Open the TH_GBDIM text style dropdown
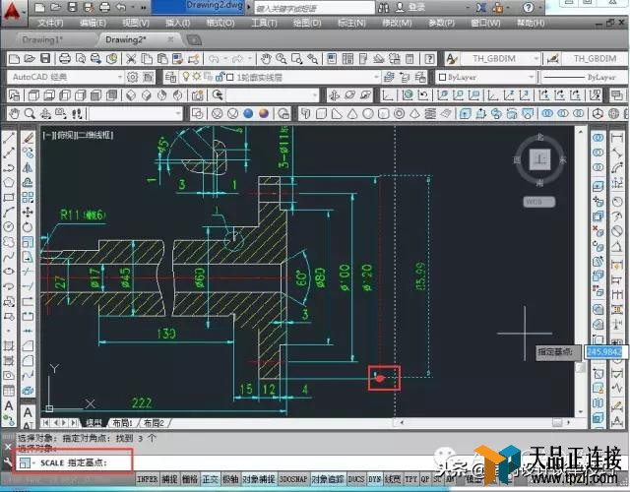This screenshot has width=630, height=492. 498,59
